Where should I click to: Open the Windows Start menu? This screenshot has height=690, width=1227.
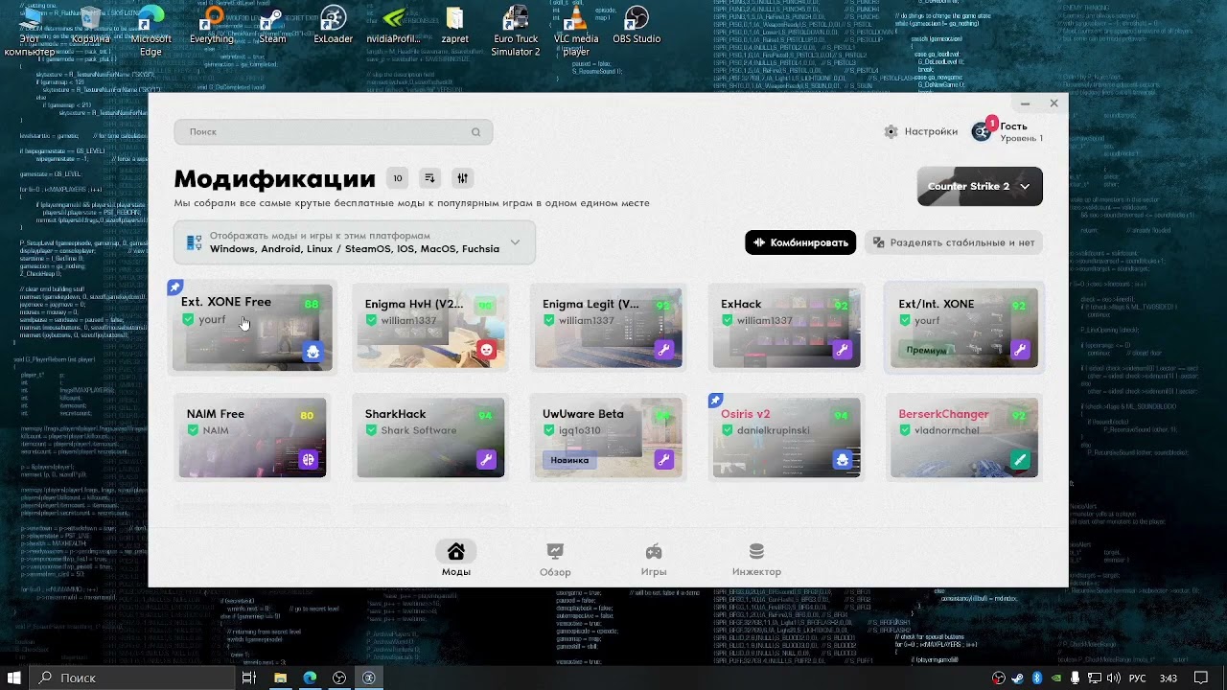[x=14, y=678]
